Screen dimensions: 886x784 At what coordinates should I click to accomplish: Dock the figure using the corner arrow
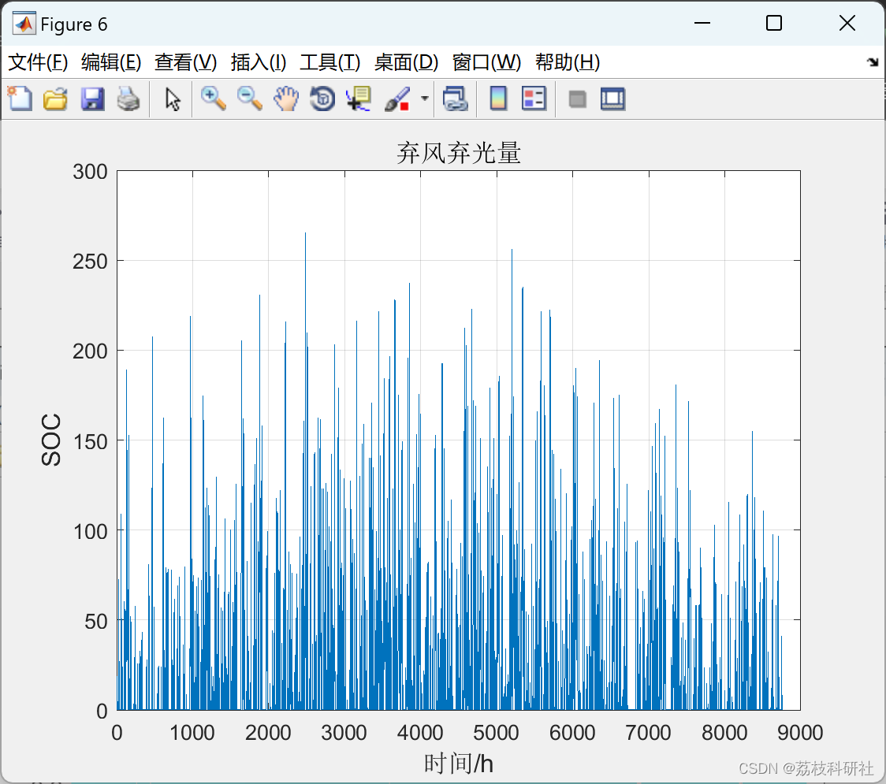tap(873, 61)
